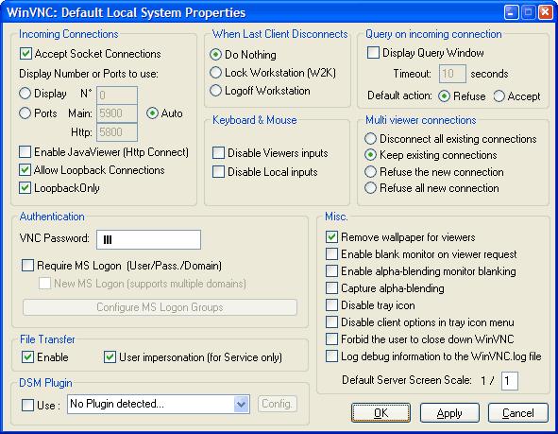Toggle LoopbackOnly checkbox
The width and height of the screenshot is (558, 434).
coord(25,188)
